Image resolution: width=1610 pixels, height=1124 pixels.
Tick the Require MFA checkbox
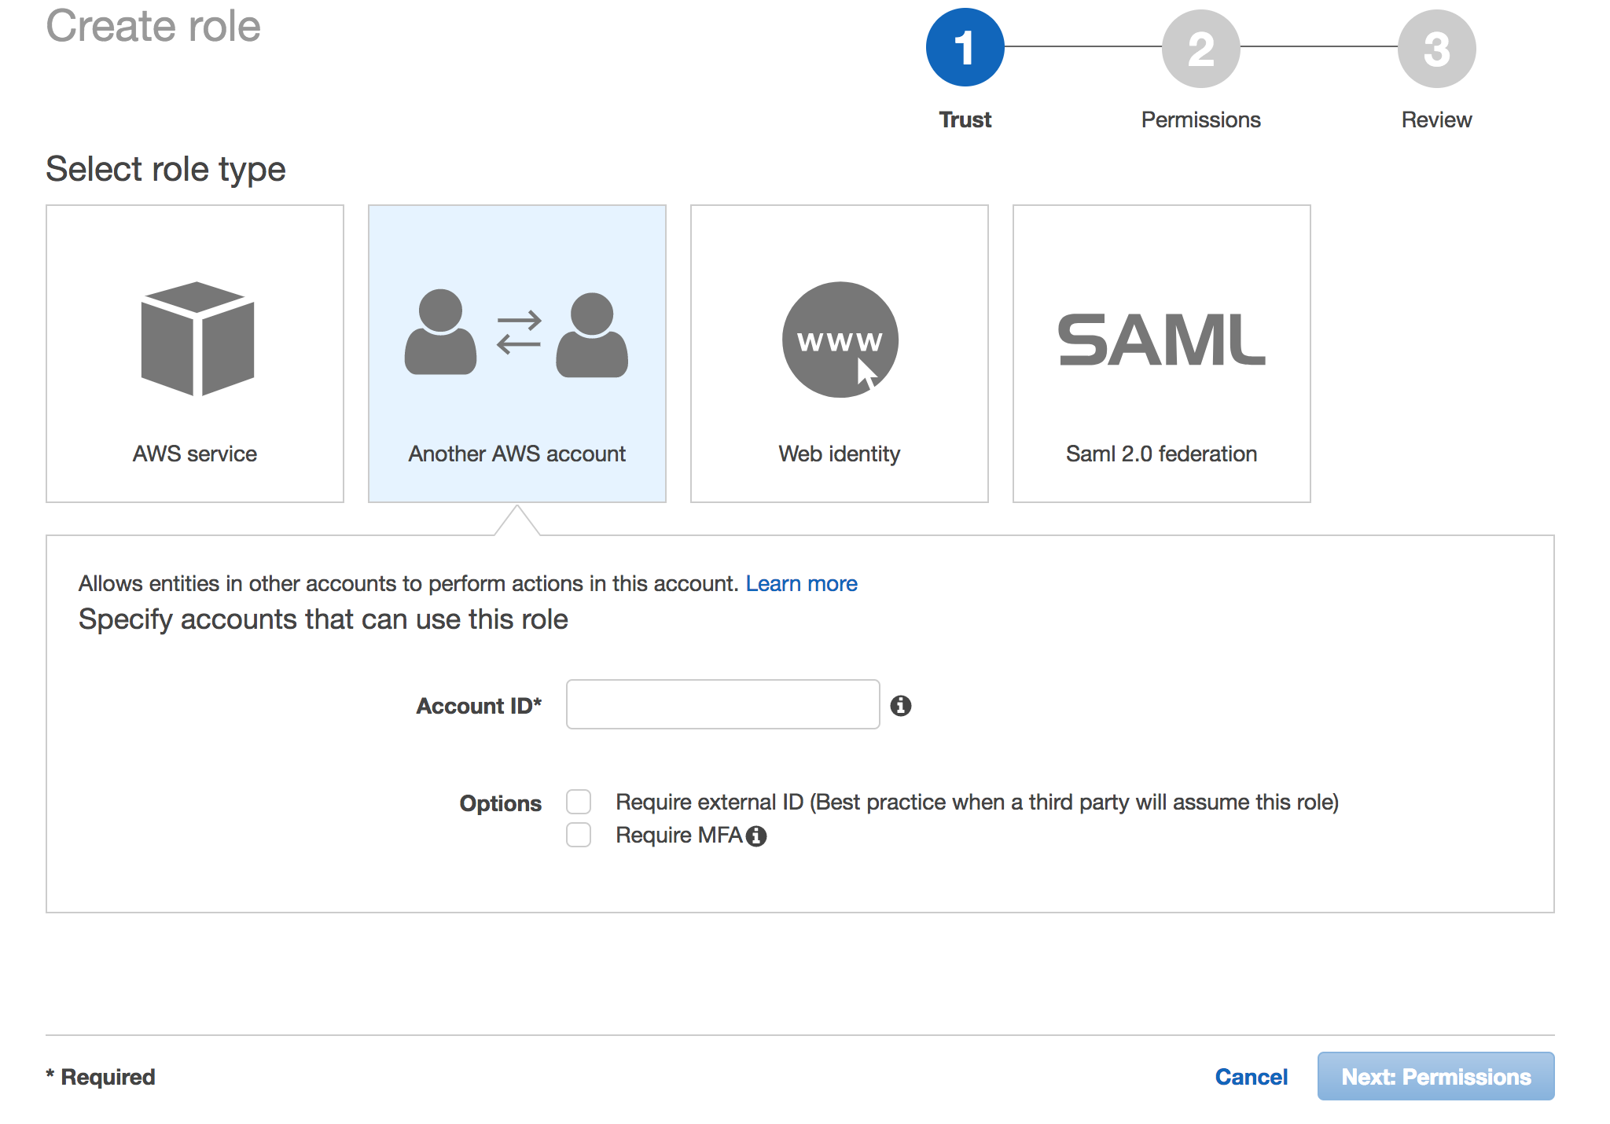[x=579, y=835]
